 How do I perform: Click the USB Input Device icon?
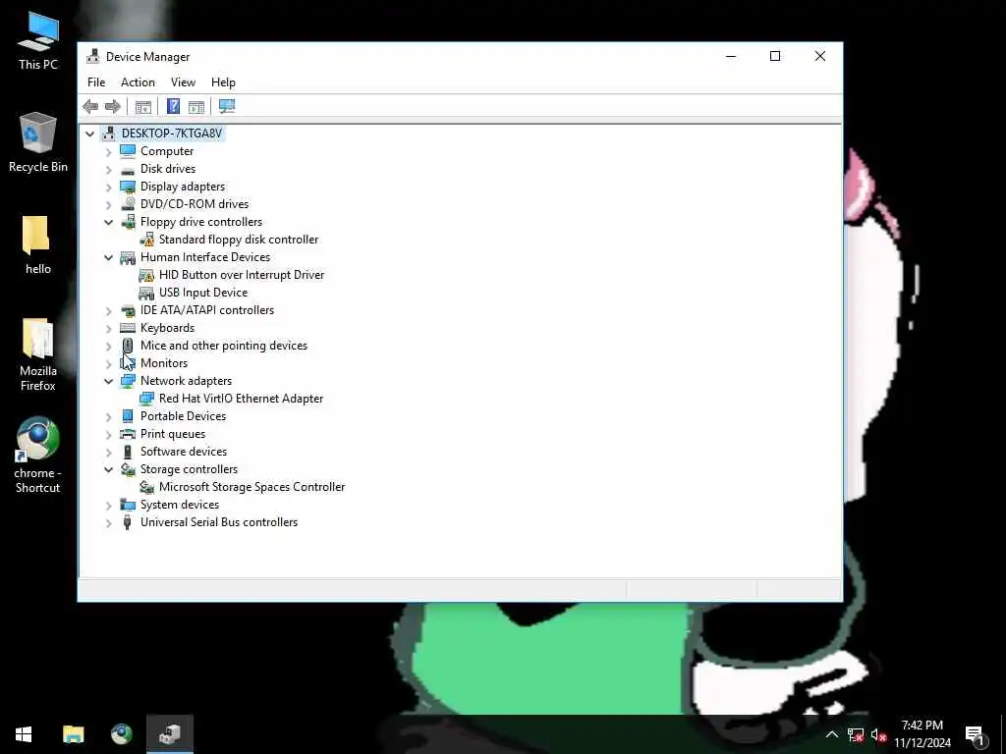147,293
